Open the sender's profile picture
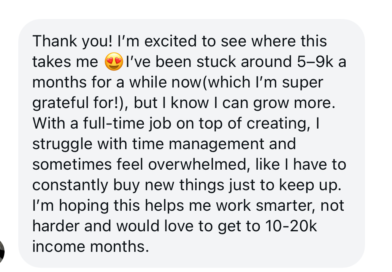The height and width of the screenshot is (272, 392). tap(2, 251)
